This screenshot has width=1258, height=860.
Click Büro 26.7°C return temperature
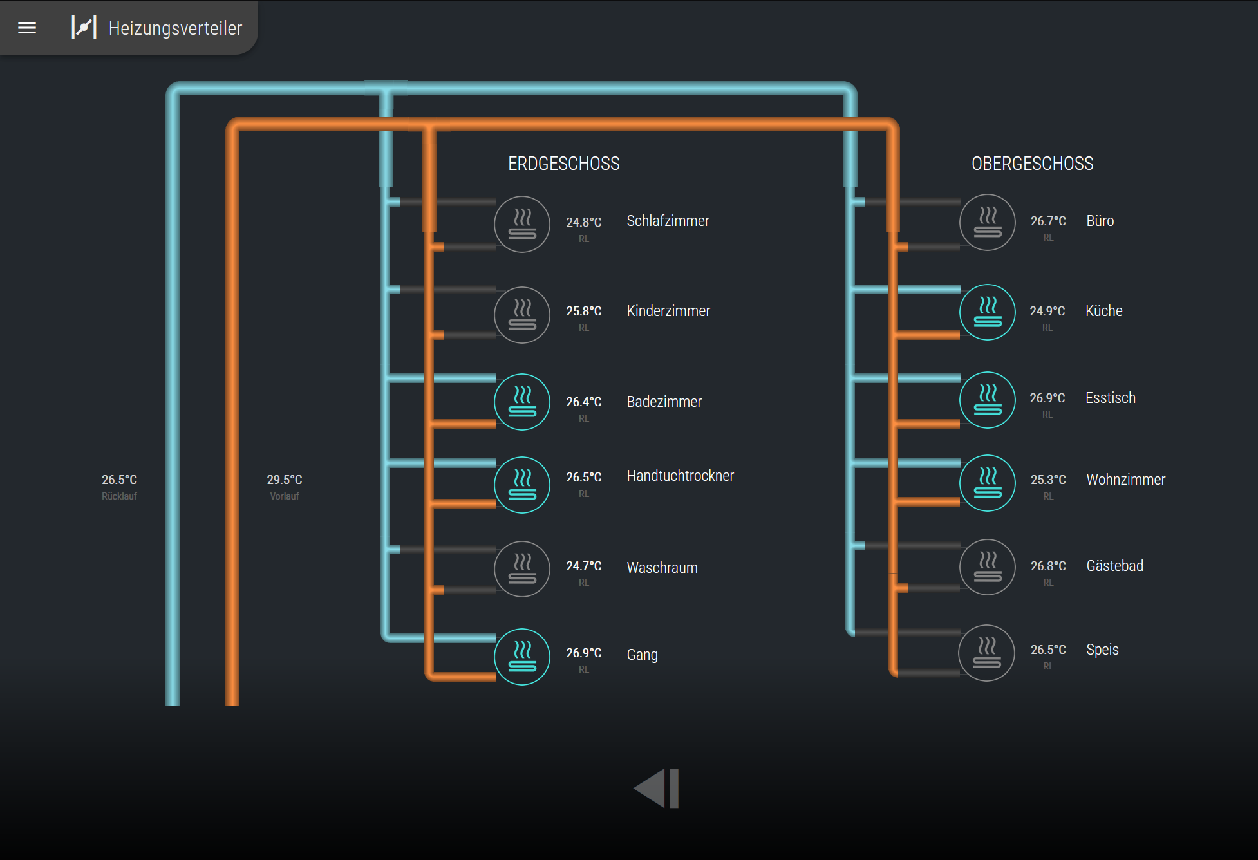pyautogui.click(x=1048, y=221)
